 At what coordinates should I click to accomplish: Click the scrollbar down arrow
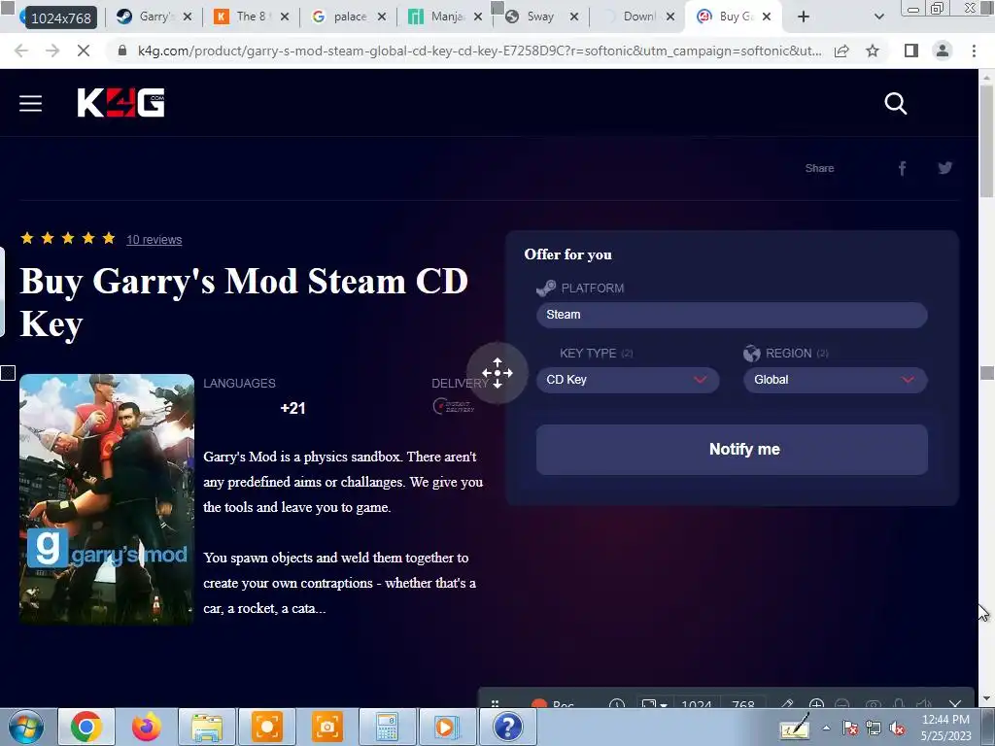pyautogui.click(x=987, y=698)
